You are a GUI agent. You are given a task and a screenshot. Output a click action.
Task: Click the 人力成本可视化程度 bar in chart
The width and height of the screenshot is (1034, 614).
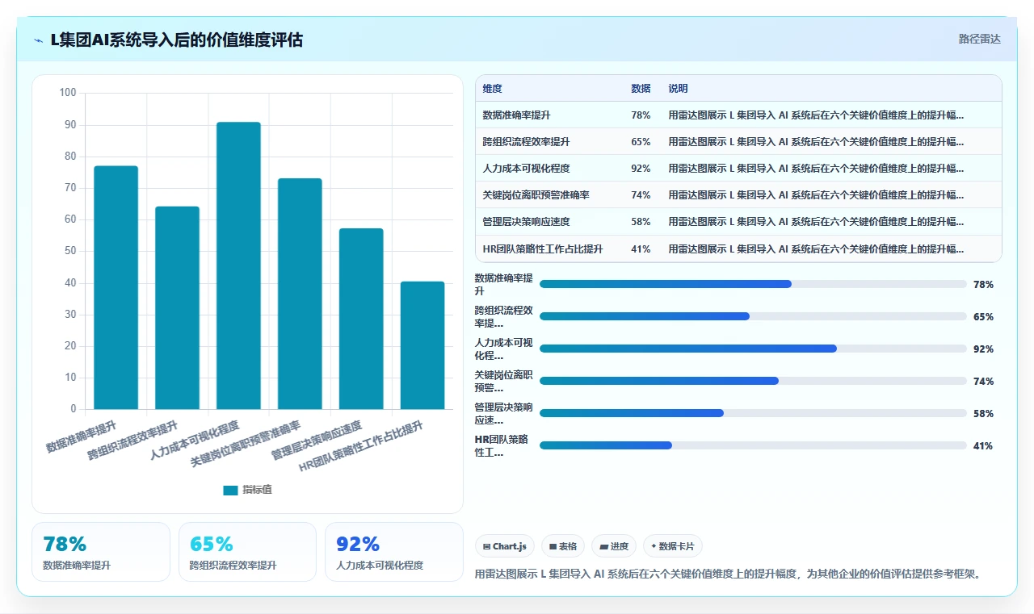[x=239, y=265]
